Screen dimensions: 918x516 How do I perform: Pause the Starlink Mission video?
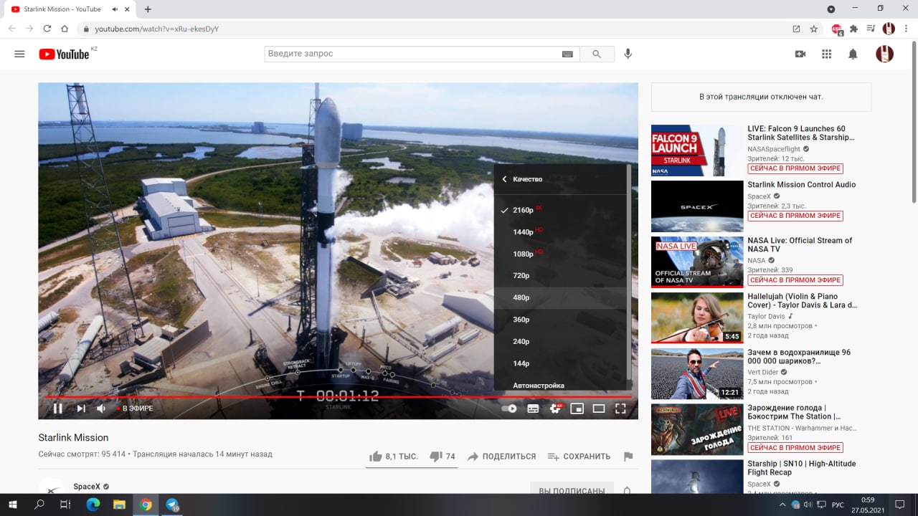tap(58, 408)
